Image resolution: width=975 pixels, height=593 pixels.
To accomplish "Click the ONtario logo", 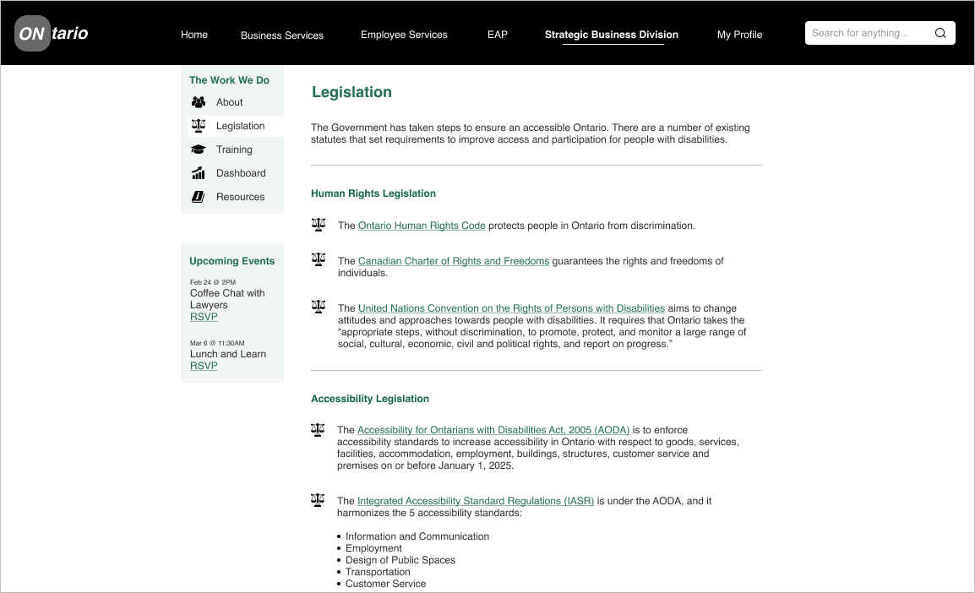I will pos(52,33).
